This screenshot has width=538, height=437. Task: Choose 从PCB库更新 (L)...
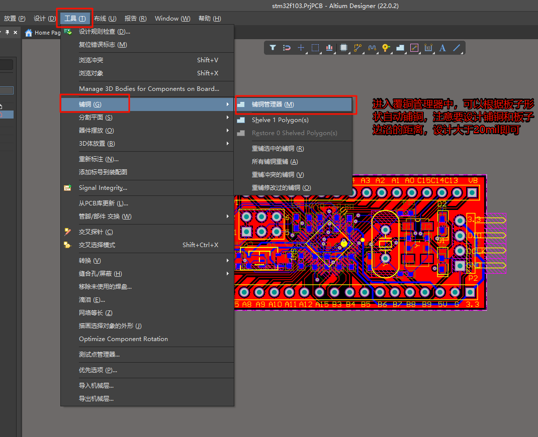click(147, 203)
